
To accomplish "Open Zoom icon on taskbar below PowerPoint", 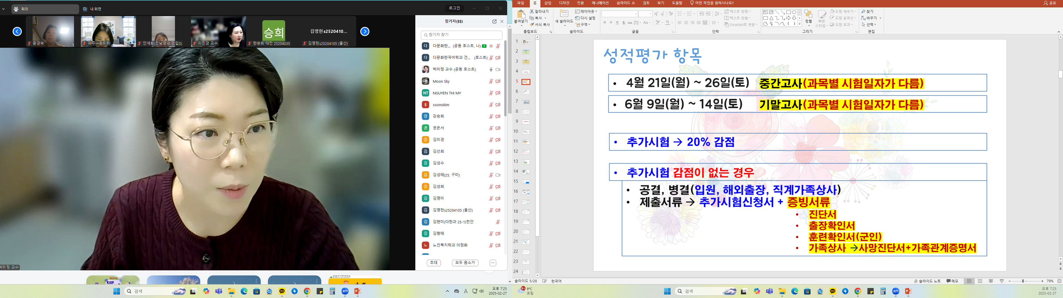I will (x=896, y=291).
